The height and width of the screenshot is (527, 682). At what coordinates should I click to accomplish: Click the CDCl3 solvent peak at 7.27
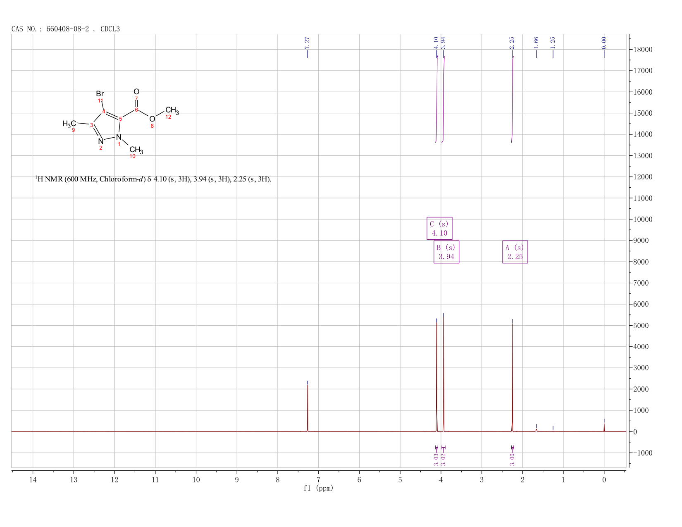308,408
